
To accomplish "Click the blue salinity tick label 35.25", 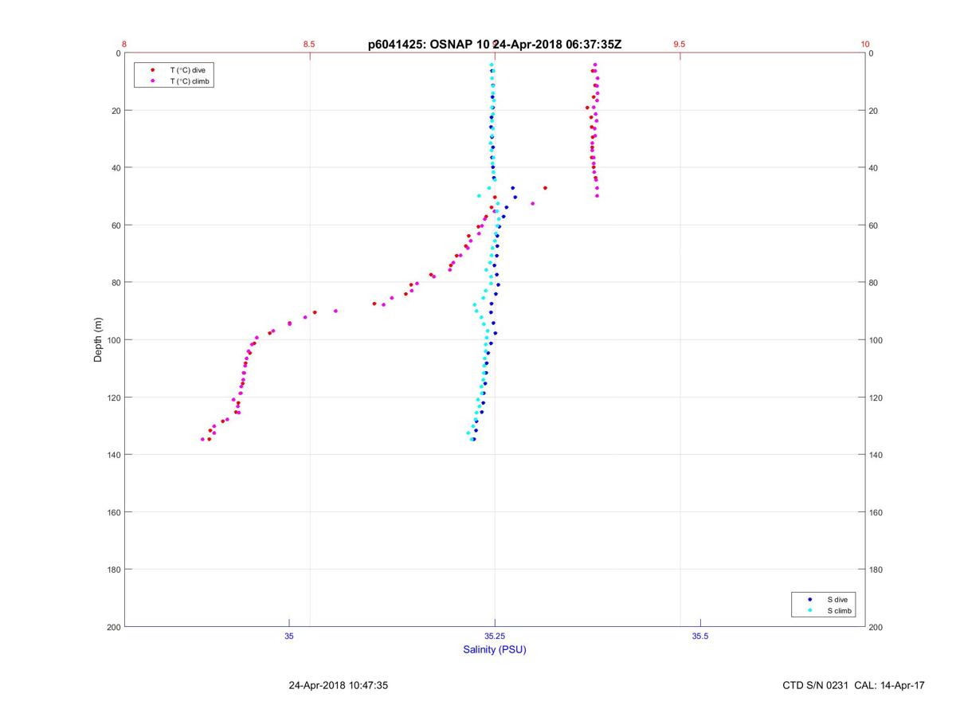I will pos(495,636).
